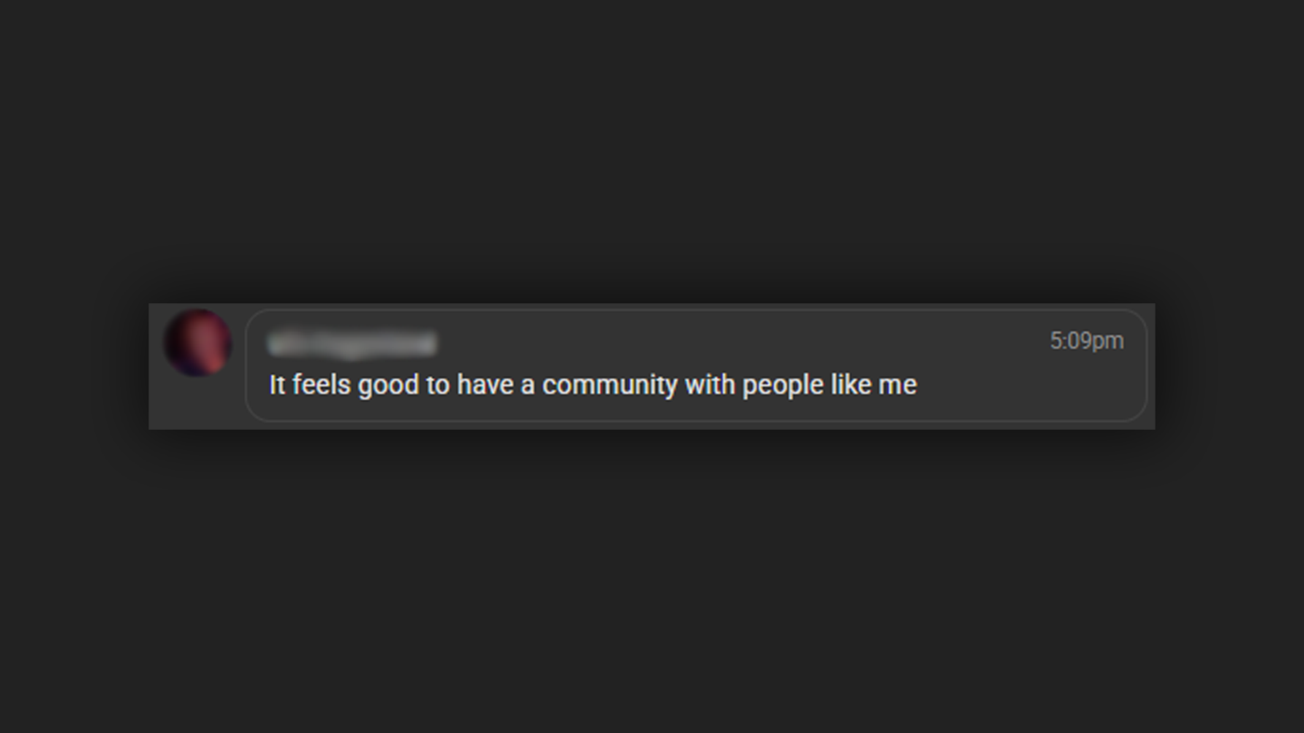Click the word "with" in the message
Screen dimensions: 1304x733
click(710, 385)
